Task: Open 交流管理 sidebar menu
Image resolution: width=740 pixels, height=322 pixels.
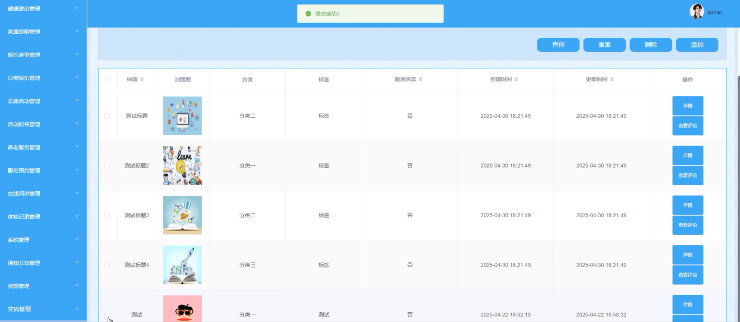Action: click(x=43, y=309)
